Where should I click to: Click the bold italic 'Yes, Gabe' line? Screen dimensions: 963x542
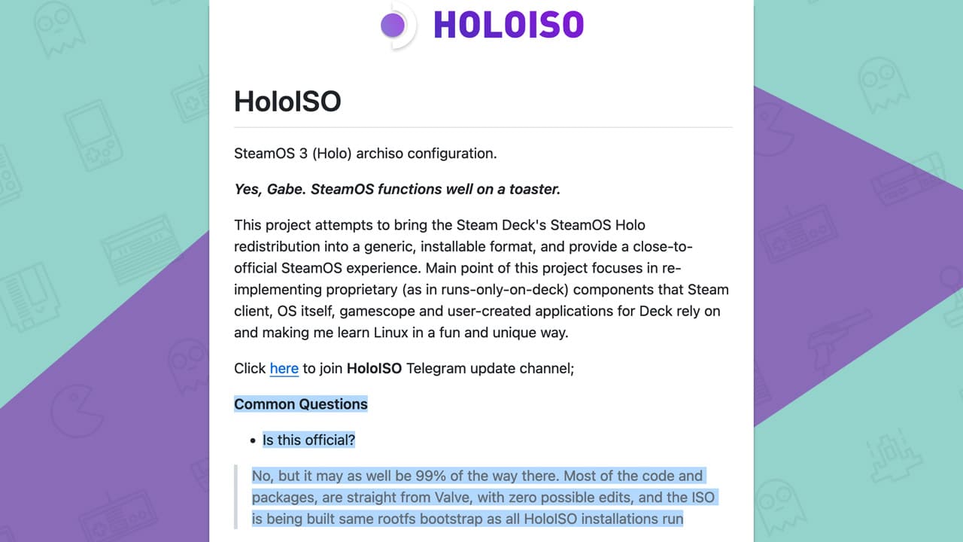tap(397, 189)
